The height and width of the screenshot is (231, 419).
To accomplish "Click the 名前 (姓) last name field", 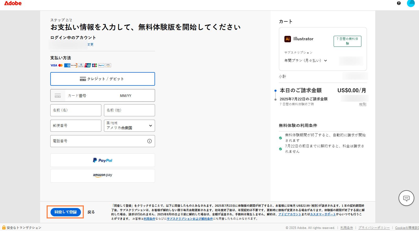I will coord(129,110).
